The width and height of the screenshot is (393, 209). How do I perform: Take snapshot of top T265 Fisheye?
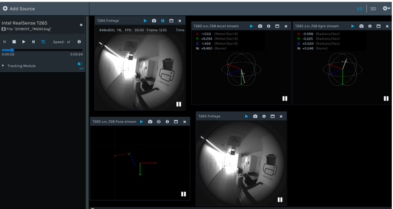tap(154, 21)
